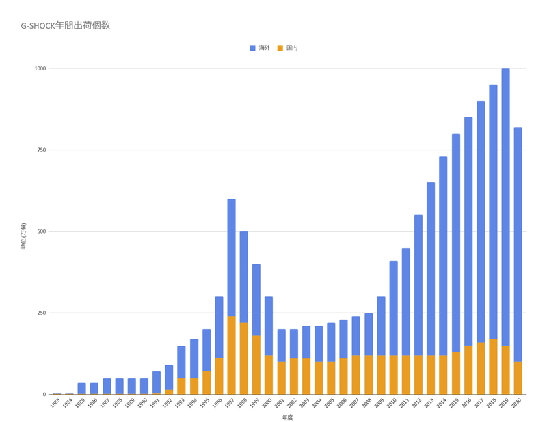Click the 1991 x-axis year label
547x422 pixels.
click(155, 403)
